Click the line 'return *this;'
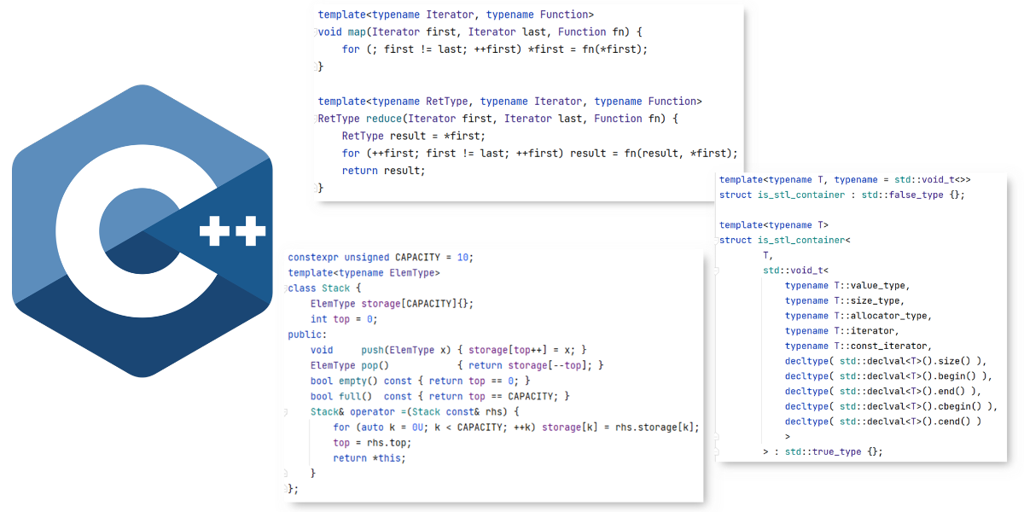Viewport: 1024px width, 512px height. tap(369, 458)
